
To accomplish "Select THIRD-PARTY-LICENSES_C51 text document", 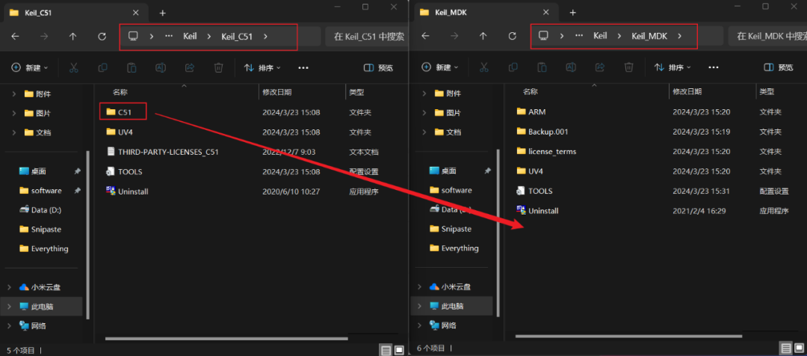I will (x=163, y=152).
